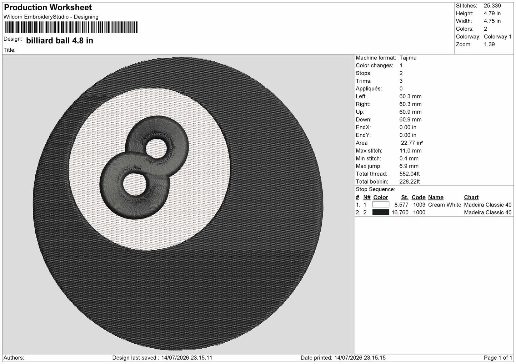Click the Width value 4.75 in
Screen dimensions: 516x364
coord(492,21)
